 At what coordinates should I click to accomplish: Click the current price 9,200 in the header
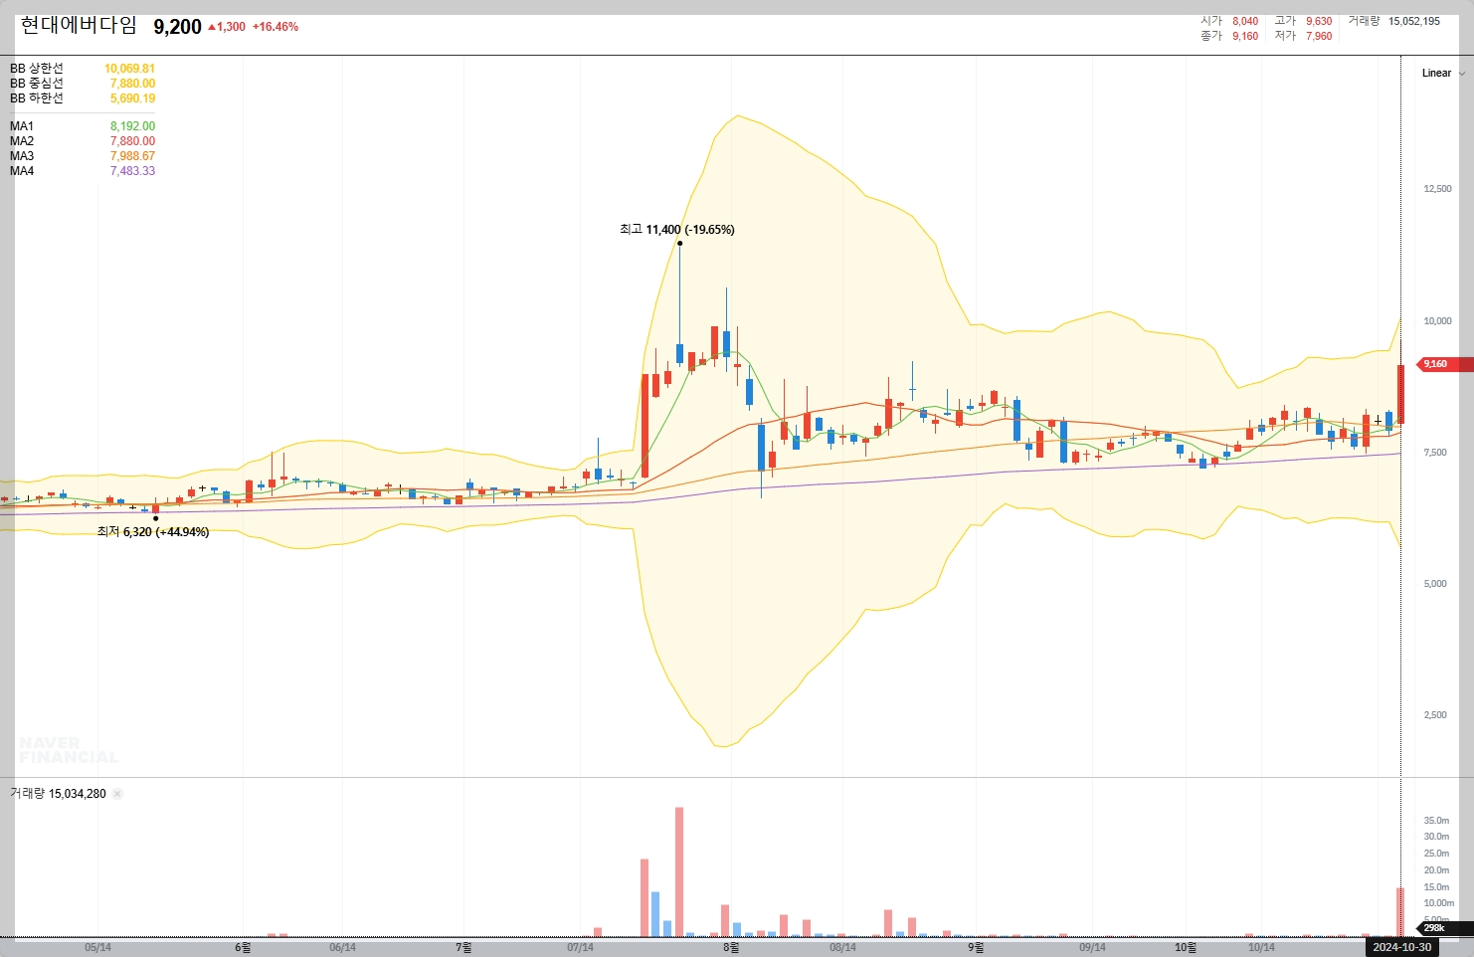[177, 27]
